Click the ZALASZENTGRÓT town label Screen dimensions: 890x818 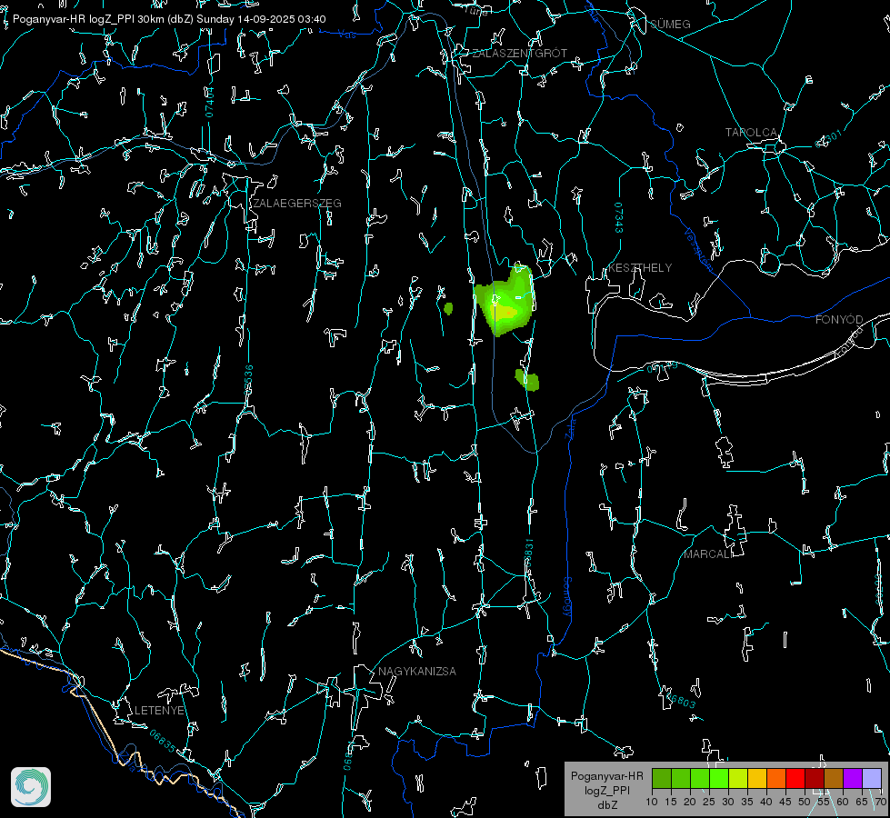[x=520, y=54]
